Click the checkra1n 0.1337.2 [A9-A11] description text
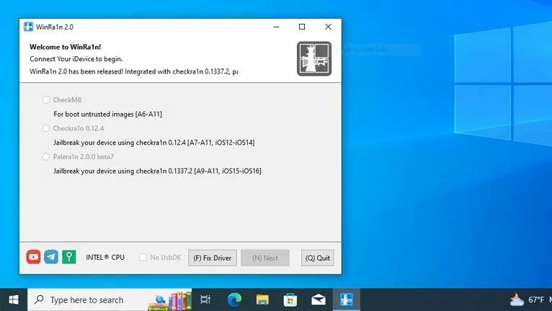Image resolution: width=552 pixels, height=311 pixels. (157, 171)
